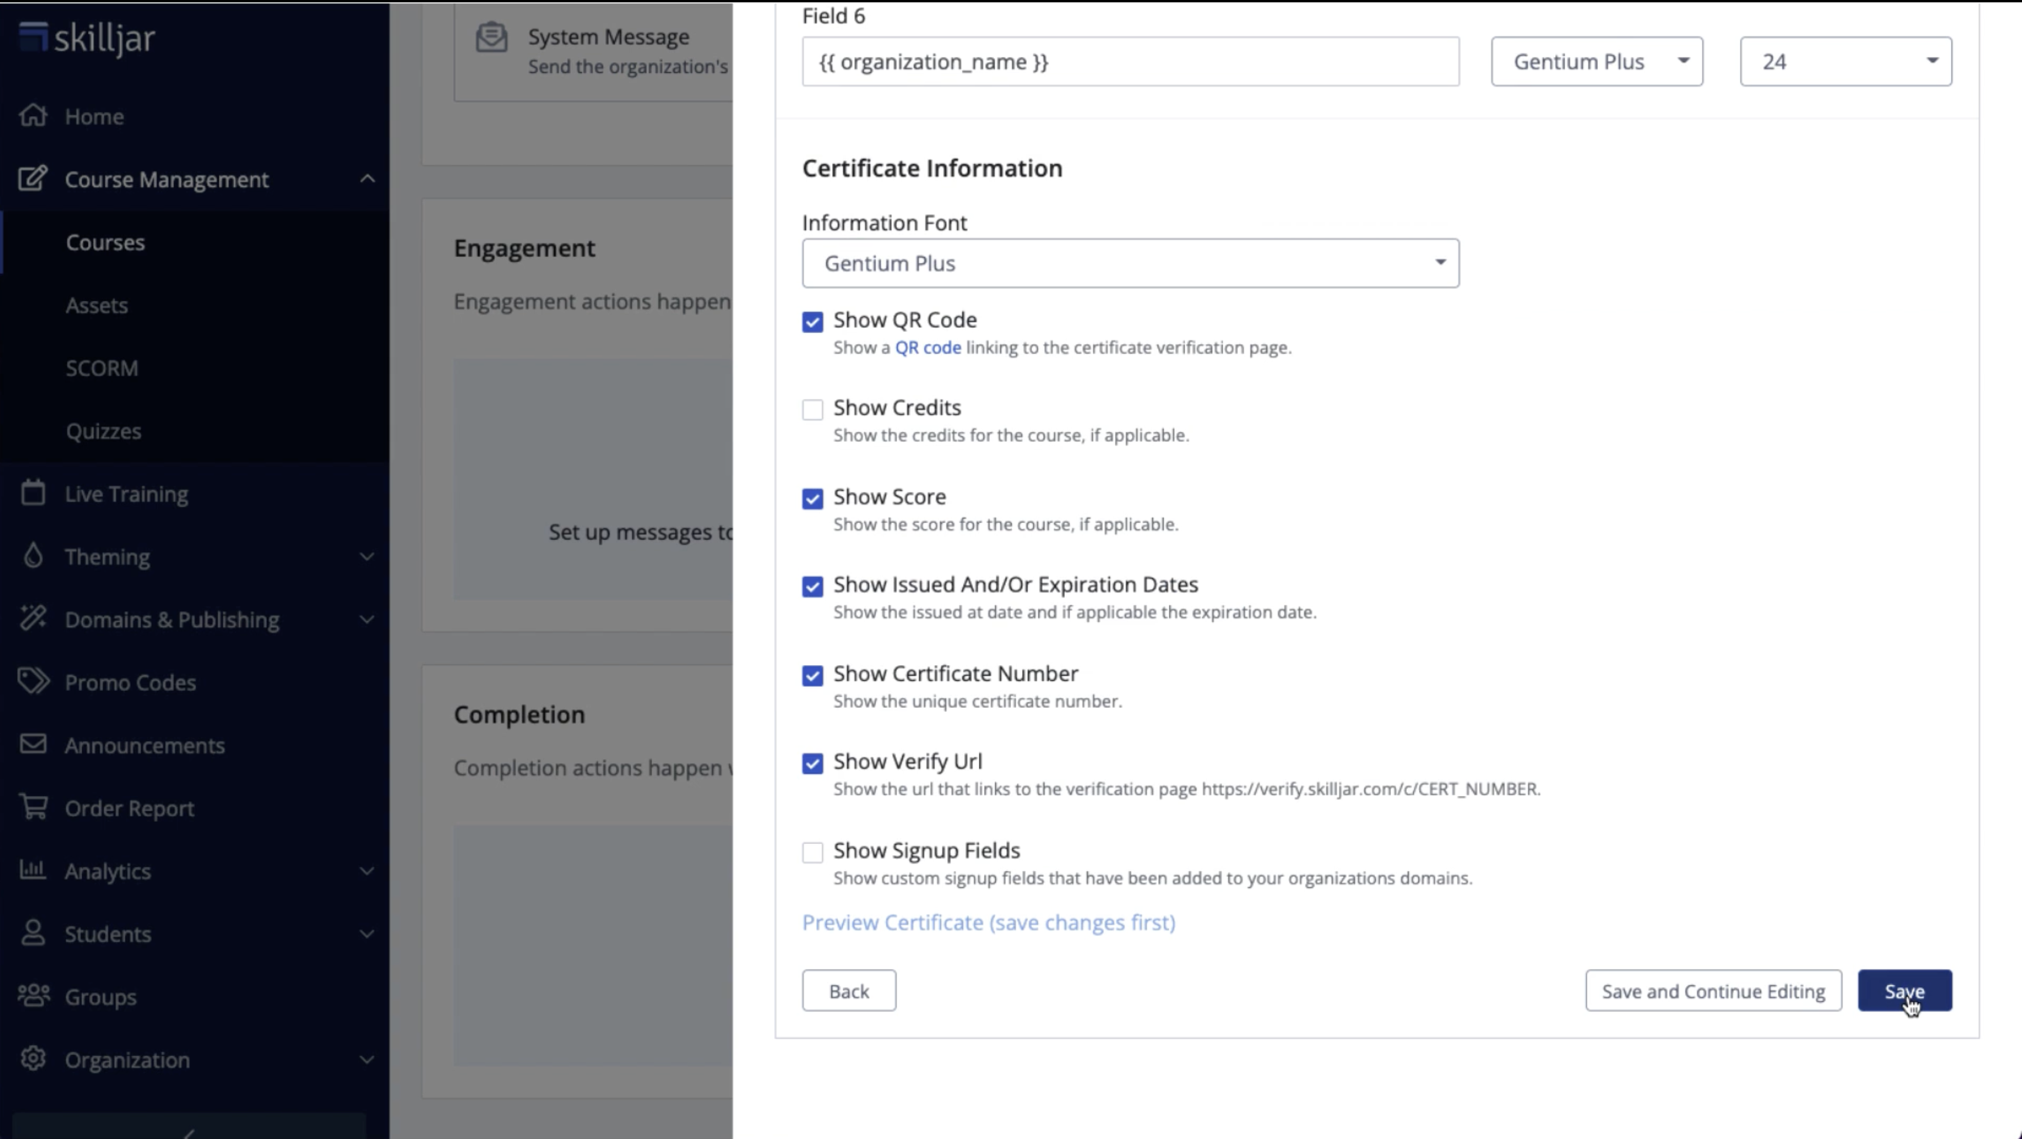
Task: Click the Home house icon in sidebar
Action: click(33, 116)
